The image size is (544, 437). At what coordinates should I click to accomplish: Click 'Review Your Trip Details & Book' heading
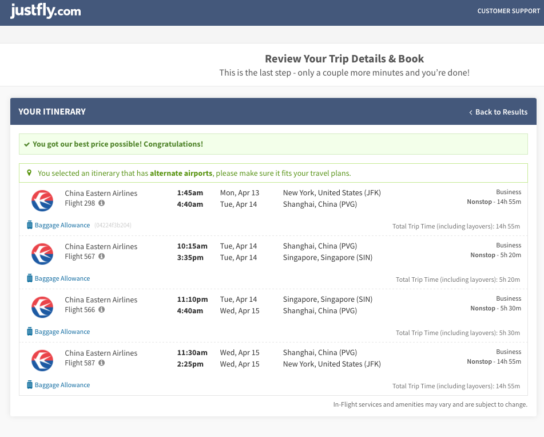[344, 59]
